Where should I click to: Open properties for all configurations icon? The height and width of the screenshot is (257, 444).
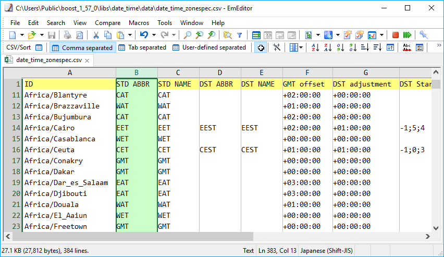(360, 35)
